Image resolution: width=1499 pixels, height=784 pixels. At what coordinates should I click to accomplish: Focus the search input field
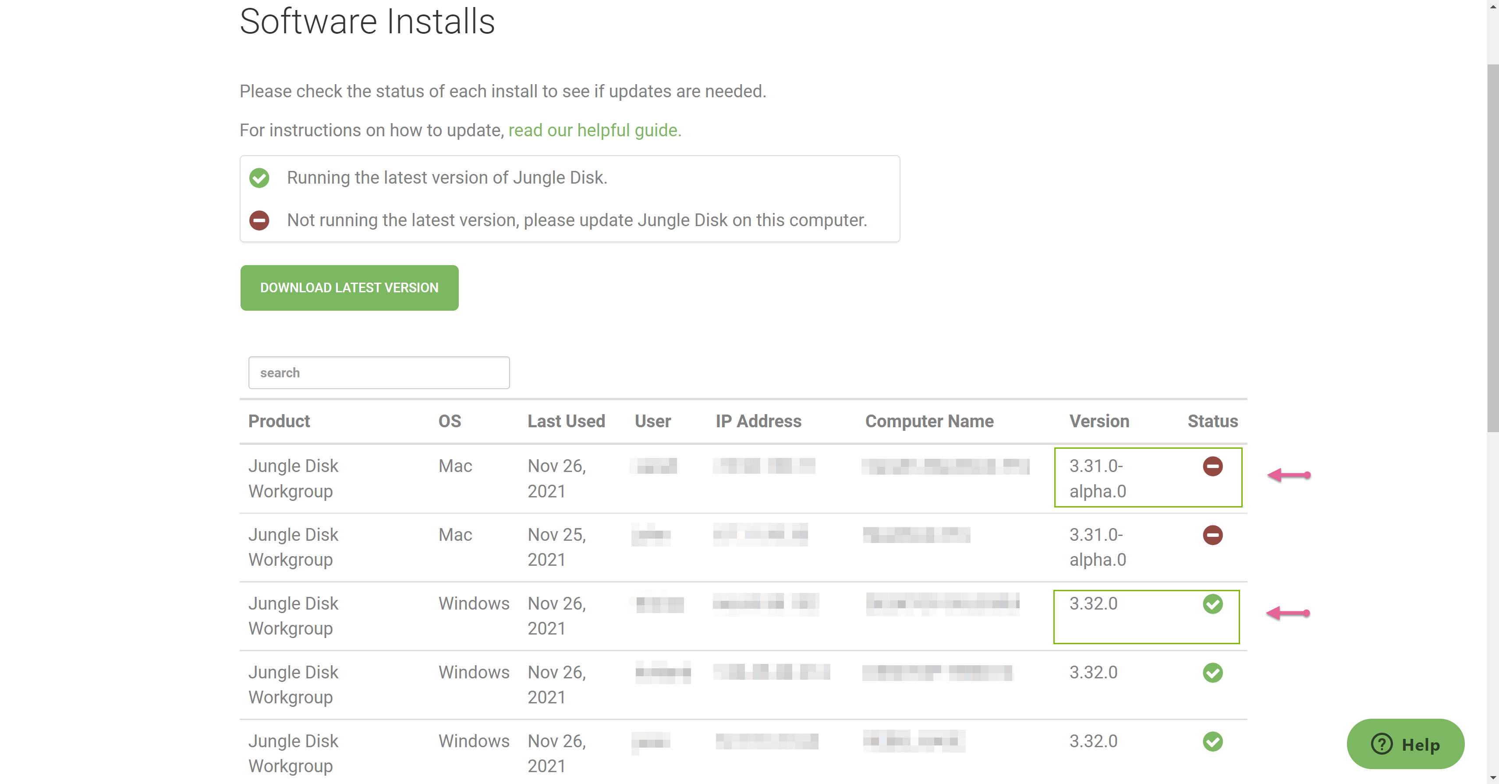[379, 372]
